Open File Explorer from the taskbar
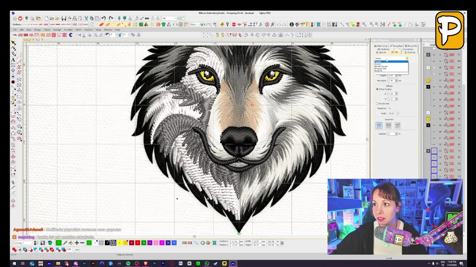 (x=58, y=264)
